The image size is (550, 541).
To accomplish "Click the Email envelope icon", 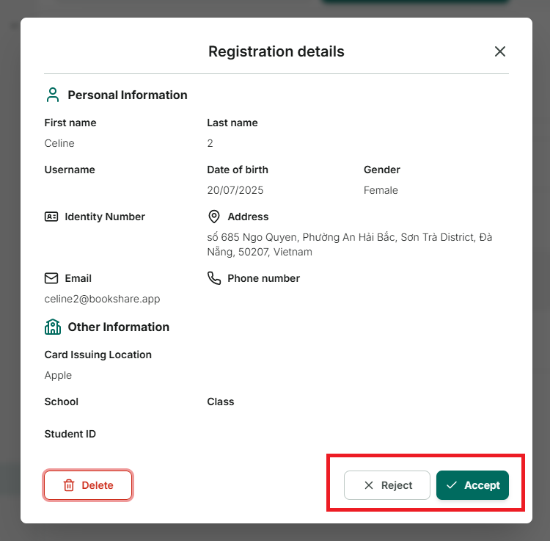I will tap(51, 278).
